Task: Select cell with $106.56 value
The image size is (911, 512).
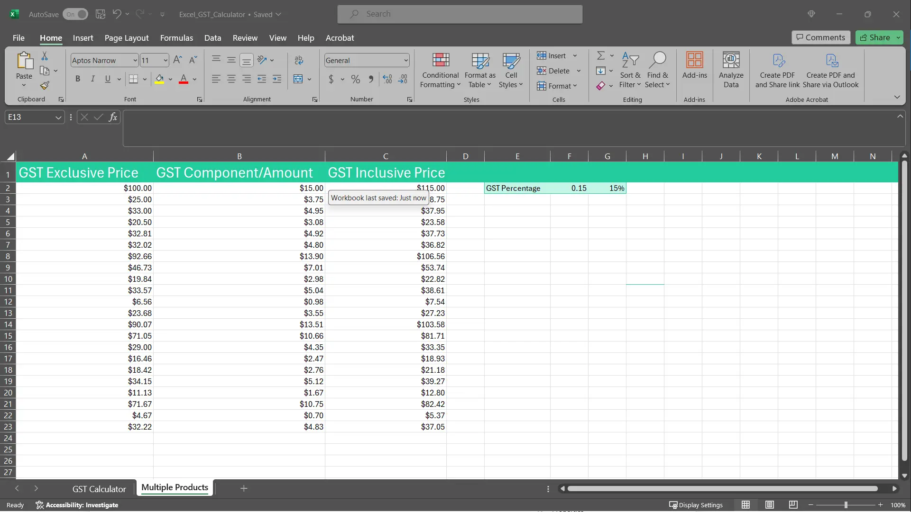Action: (386, 256)
